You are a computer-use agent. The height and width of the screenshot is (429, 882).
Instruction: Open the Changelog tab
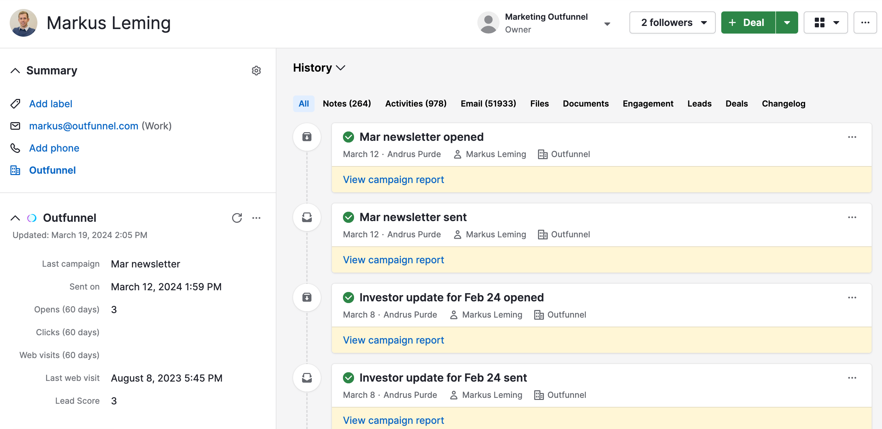click(x=783, y=103)
